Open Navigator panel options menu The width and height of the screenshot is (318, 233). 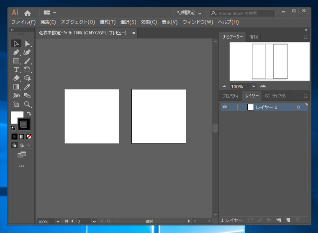point(305,37)
